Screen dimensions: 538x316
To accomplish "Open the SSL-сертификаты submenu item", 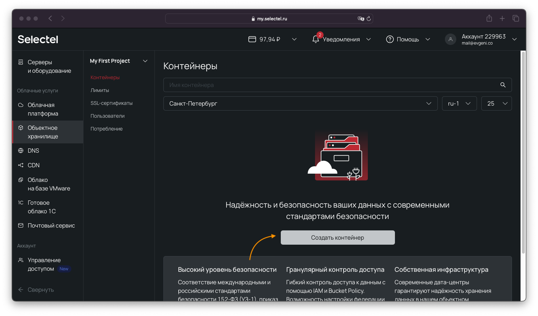I will click(x=112, y=103).
